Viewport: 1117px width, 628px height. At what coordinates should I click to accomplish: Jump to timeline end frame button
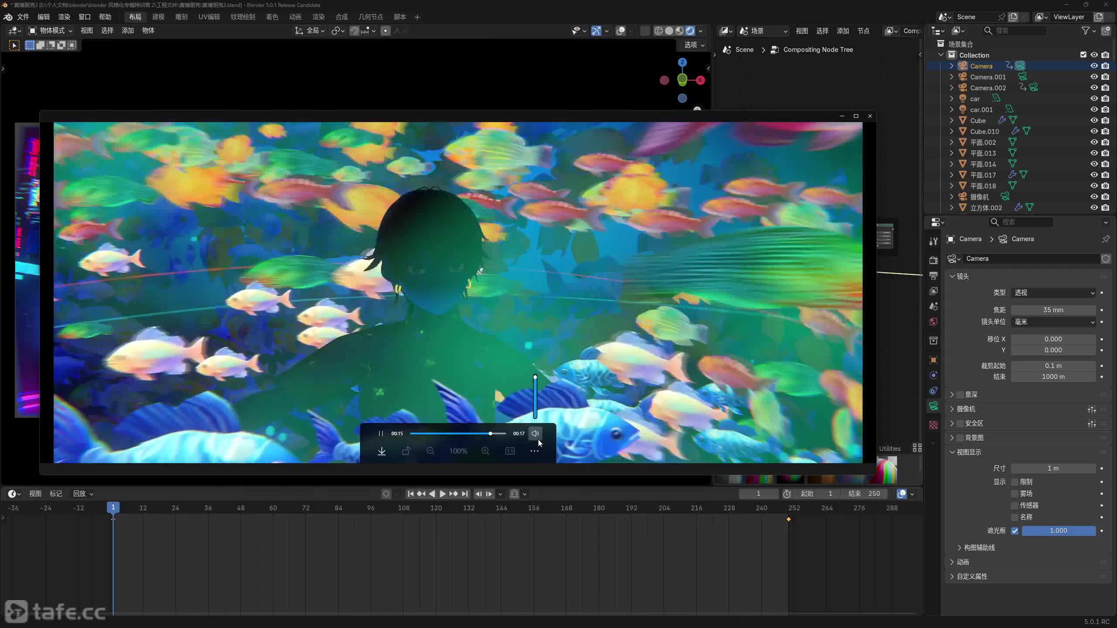click(x=465, y=494)
